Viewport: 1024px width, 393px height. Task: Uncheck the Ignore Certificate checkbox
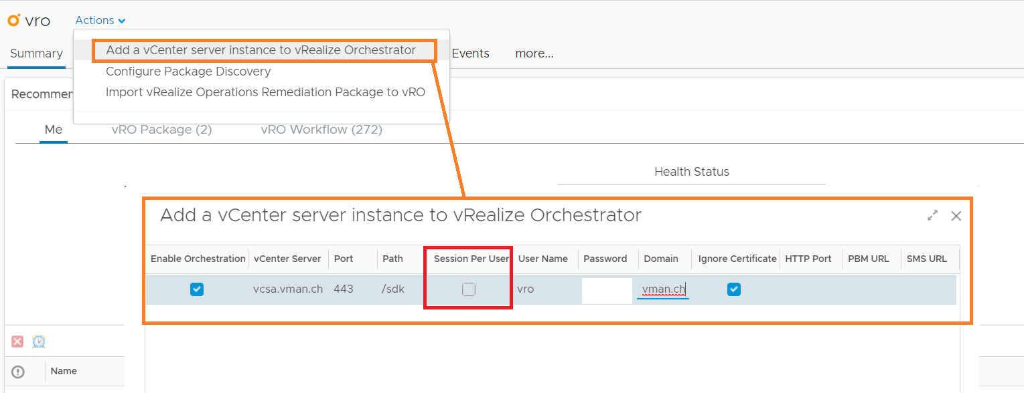point(734,289)
